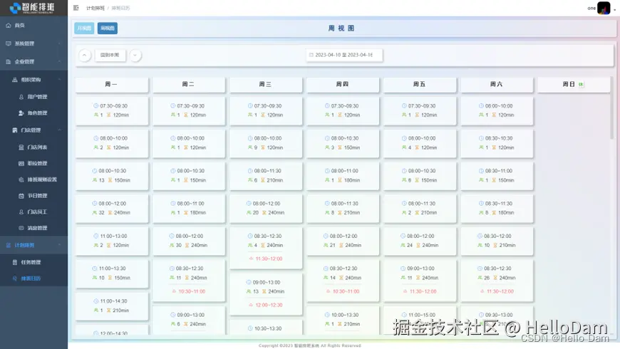
Task: Collapse the 门店管理 submenu chevron
Action: click(59, 130)
